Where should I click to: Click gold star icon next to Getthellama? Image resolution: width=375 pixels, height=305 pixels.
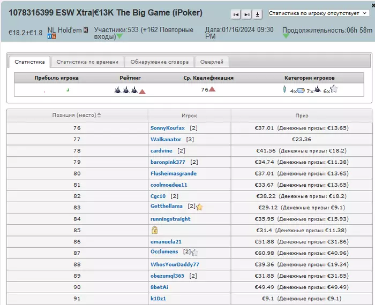coord(199,207)
